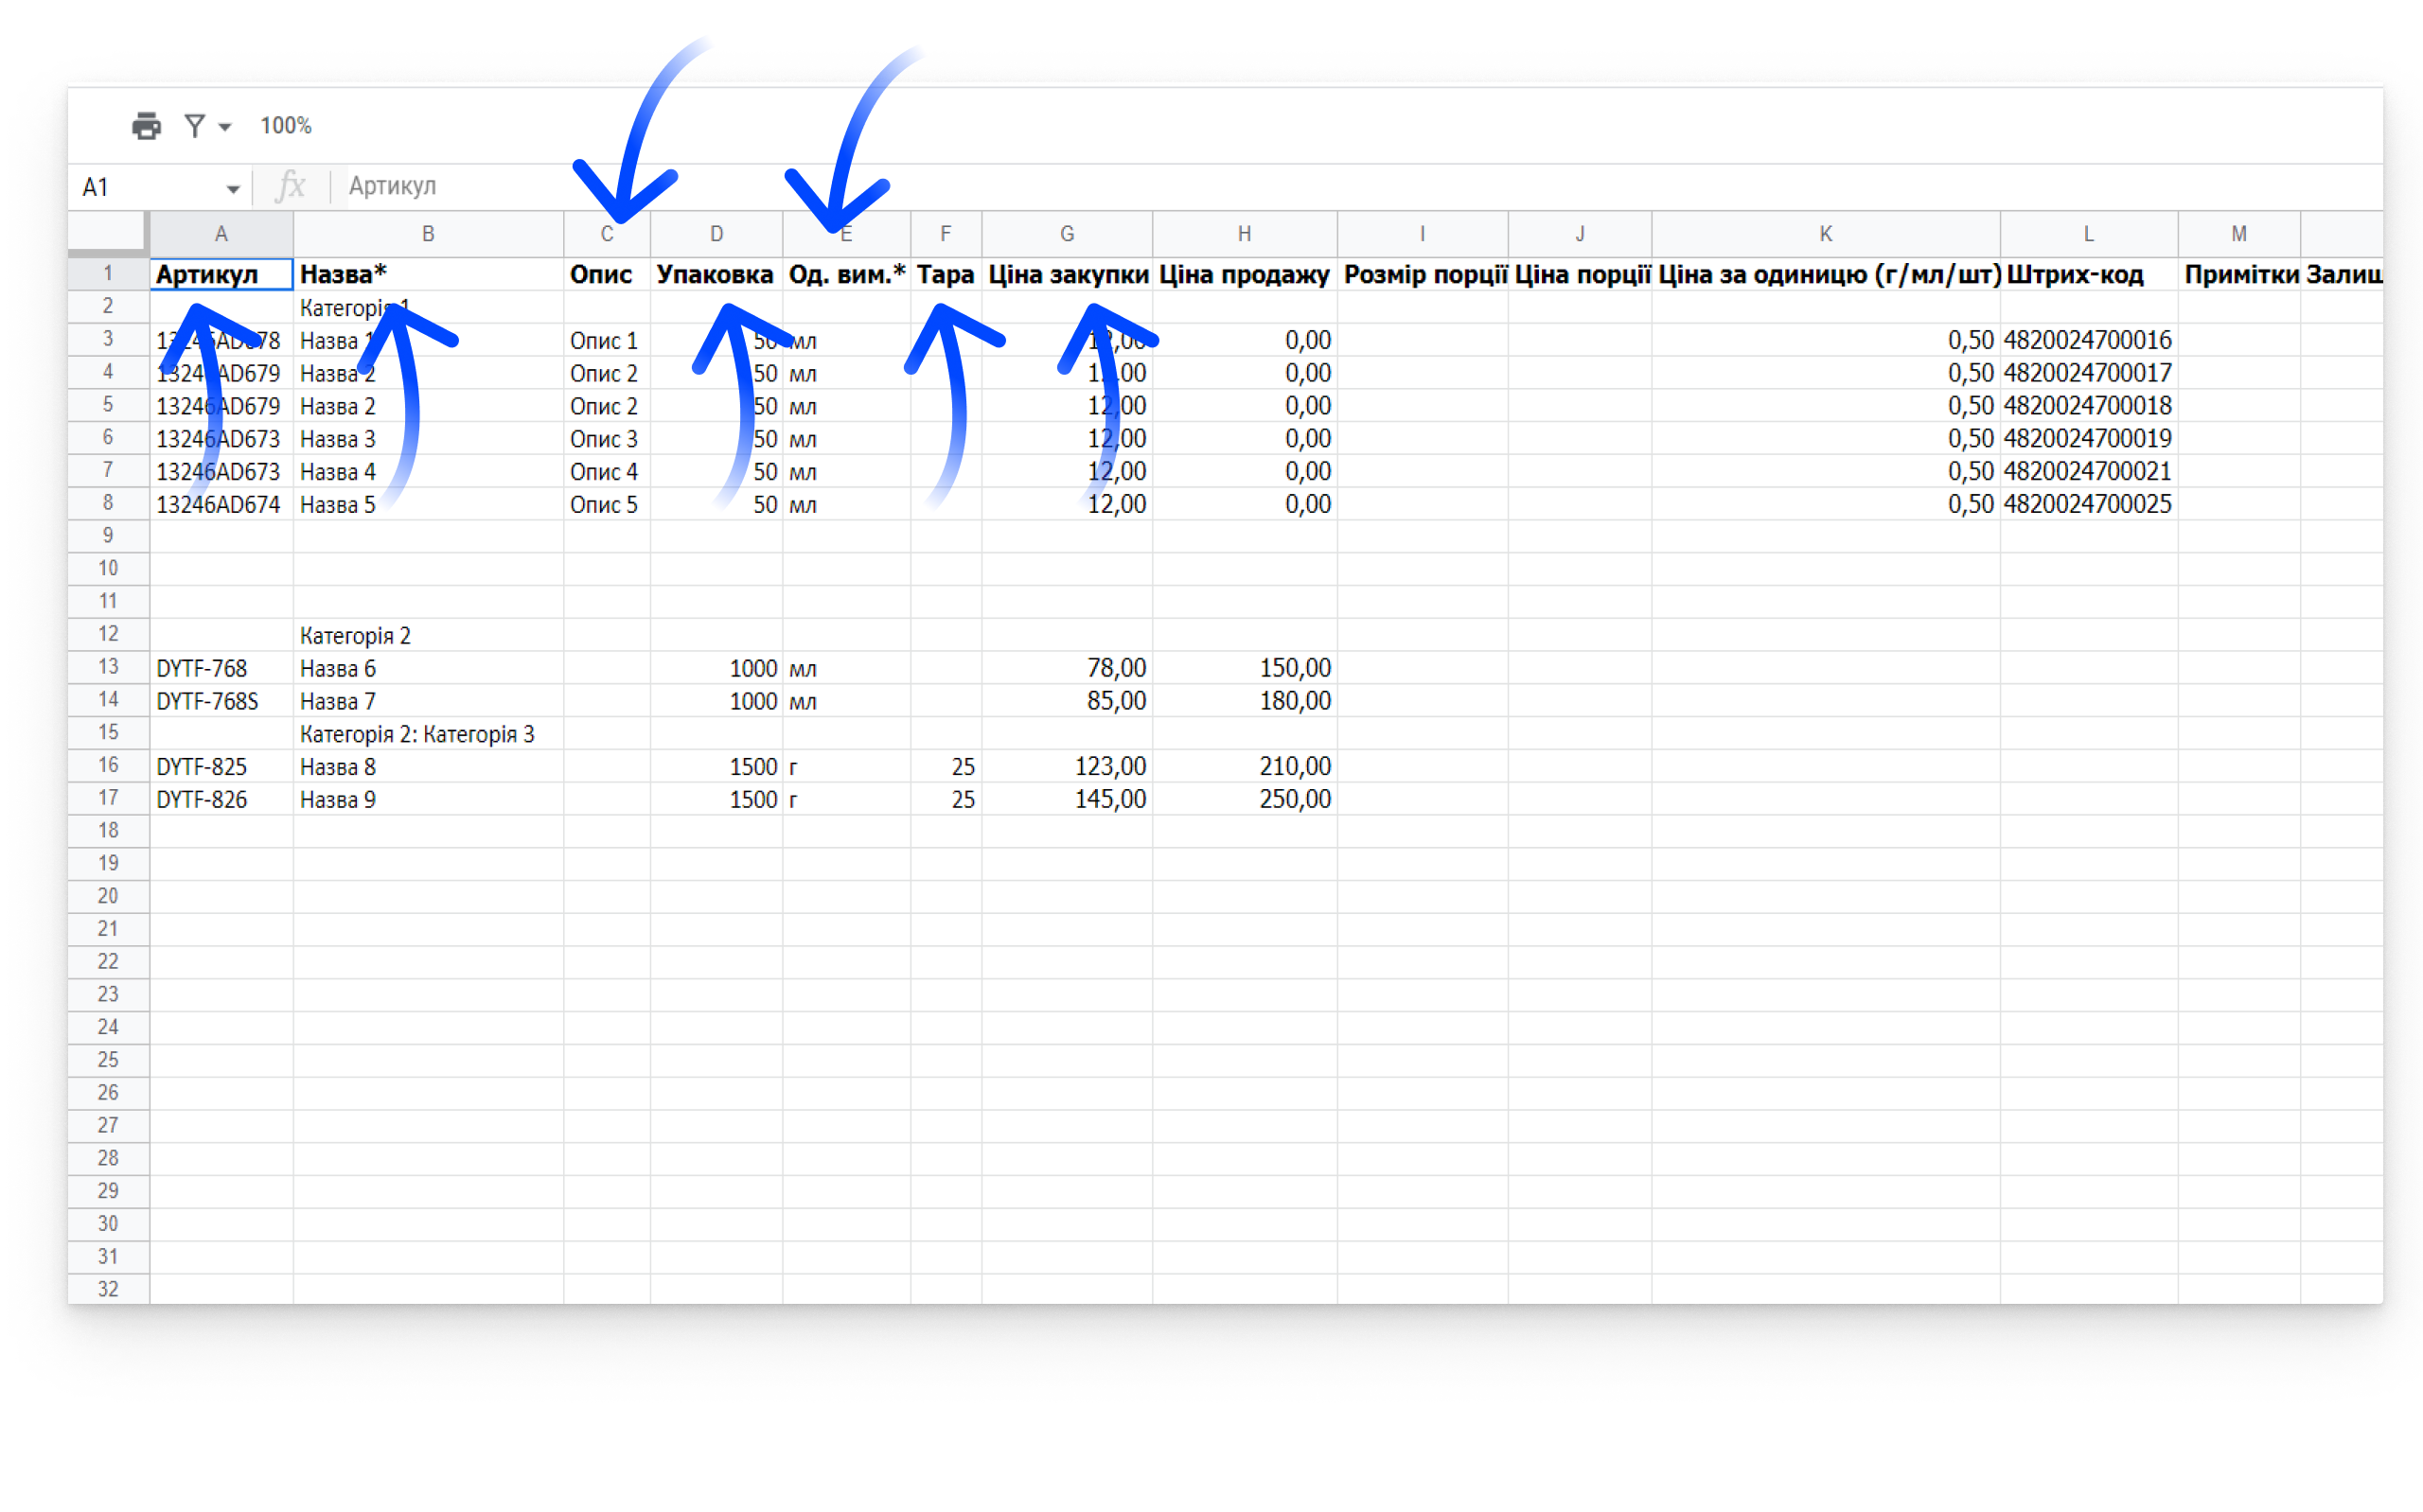Select the column A header
Image resolution: width=2423 pixels, height=1512 pixels.
coord(221,234)
